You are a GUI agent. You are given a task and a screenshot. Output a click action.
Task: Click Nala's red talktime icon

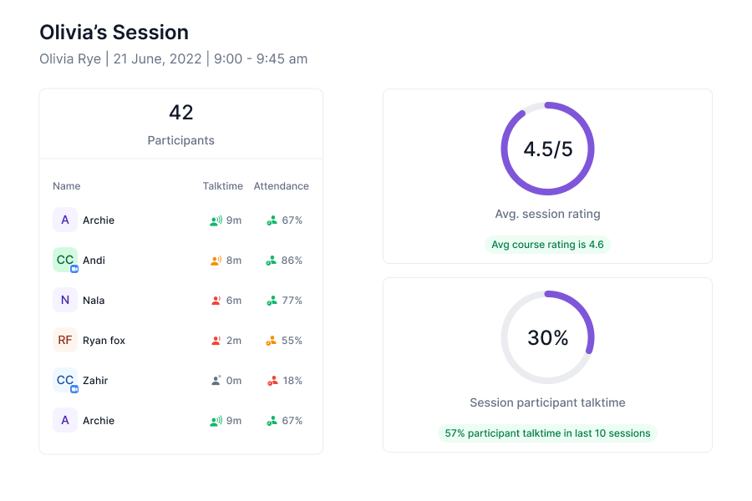pyautogui.click(x=216, y=301)
